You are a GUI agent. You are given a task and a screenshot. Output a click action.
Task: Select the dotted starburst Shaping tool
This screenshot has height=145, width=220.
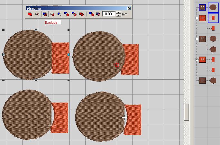click(x=37, y=14)
